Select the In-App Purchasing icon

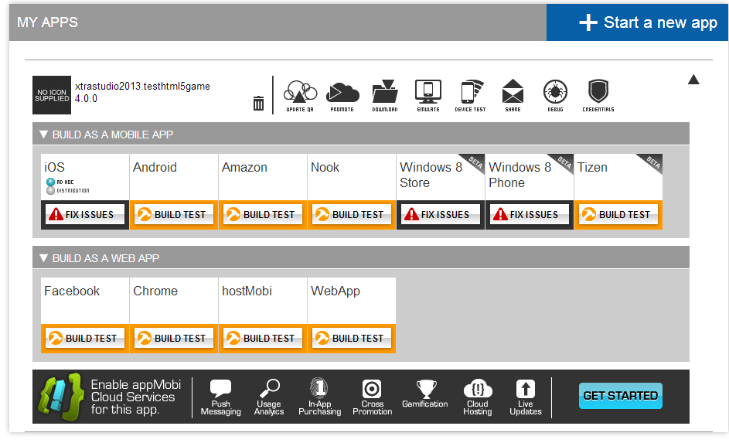coord(320,397)
